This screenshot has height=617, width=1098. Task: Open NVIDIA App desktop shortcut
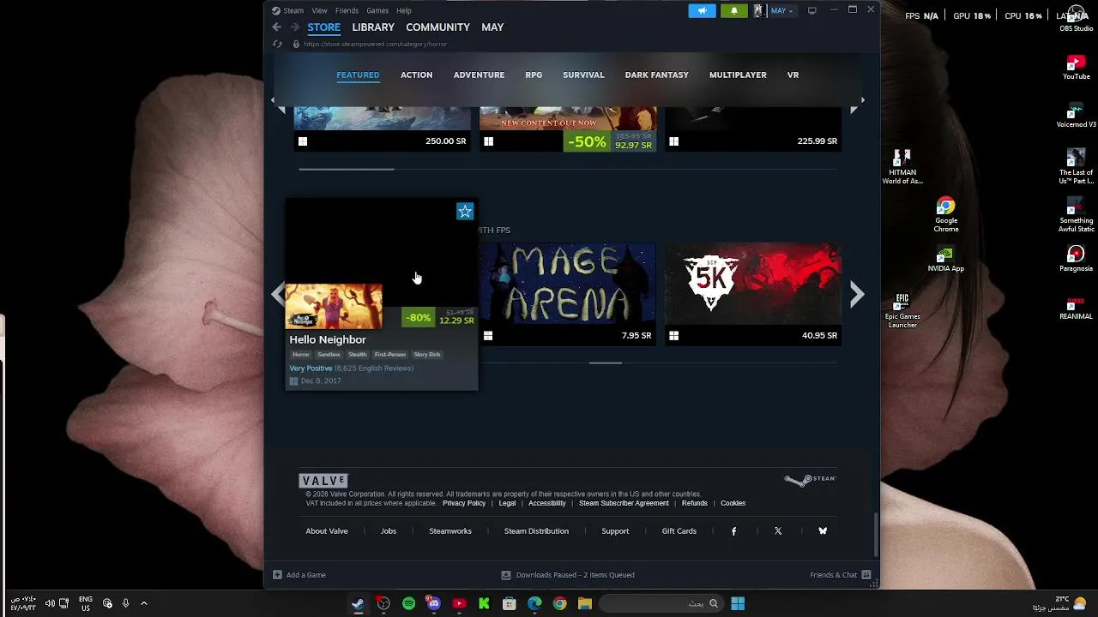pos(945,259)
